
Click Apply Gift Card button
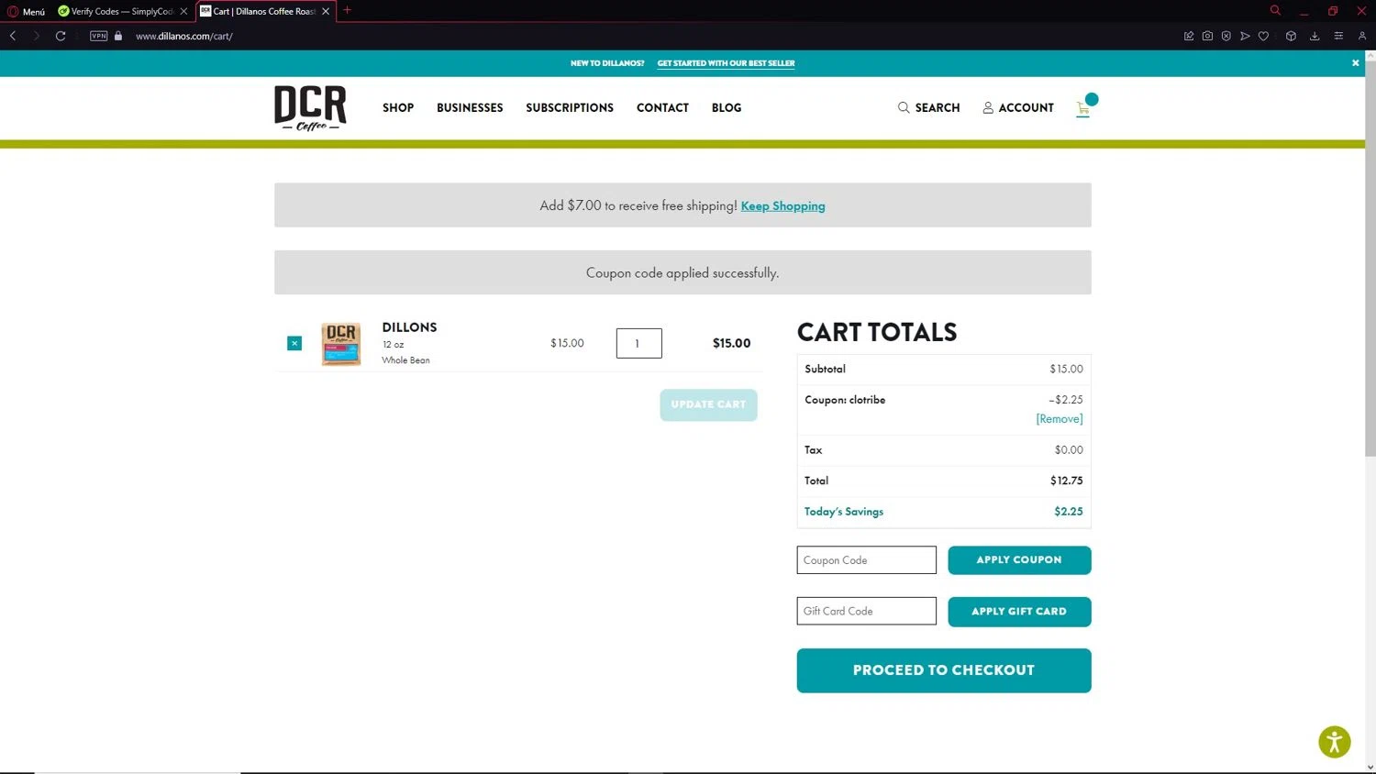(x=1019, y=612)
